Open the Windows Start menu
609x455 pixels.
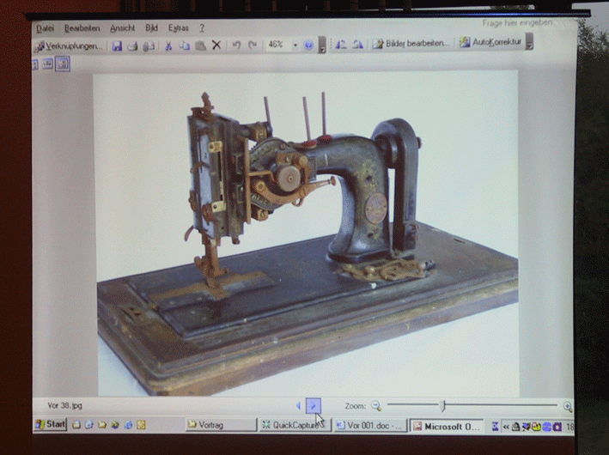pos(51,424)
